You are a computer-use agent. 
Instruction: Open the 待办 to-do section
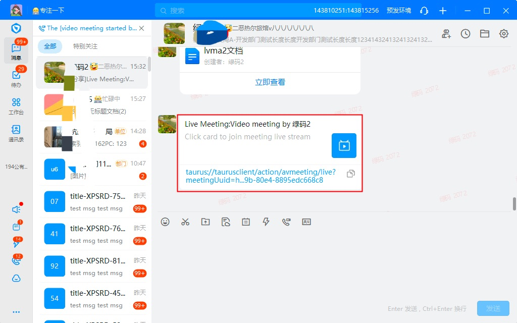16,77
